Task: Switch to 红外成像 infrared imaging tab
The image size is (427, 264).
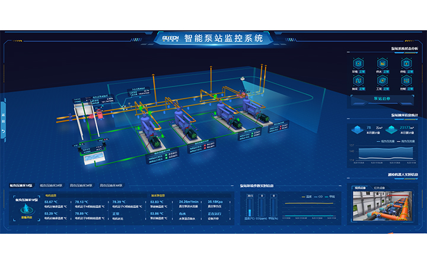Action: tap(378, 188)
